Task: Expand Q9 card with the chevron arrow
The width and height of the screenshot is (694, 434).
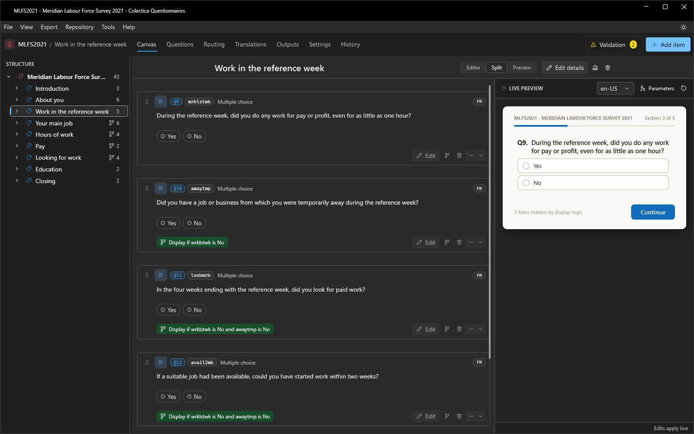Action: click(x=481, y=155)
